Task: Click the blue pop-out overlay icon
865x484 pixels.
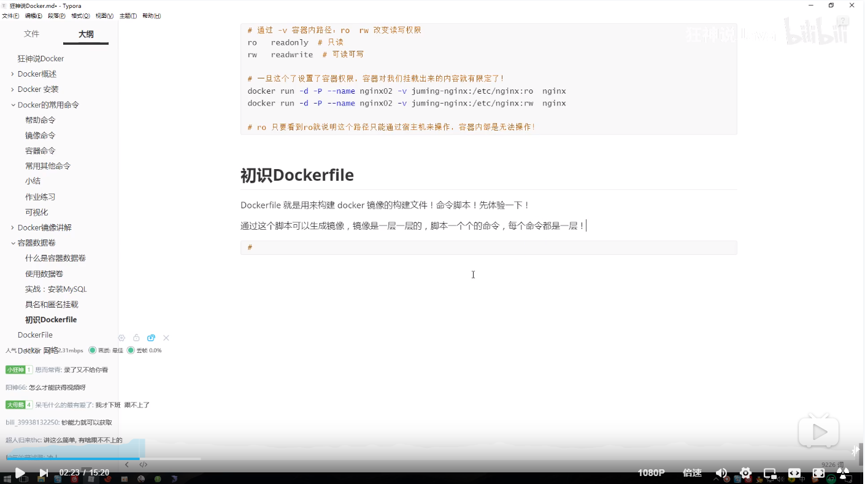Action: tap(151, 338)
